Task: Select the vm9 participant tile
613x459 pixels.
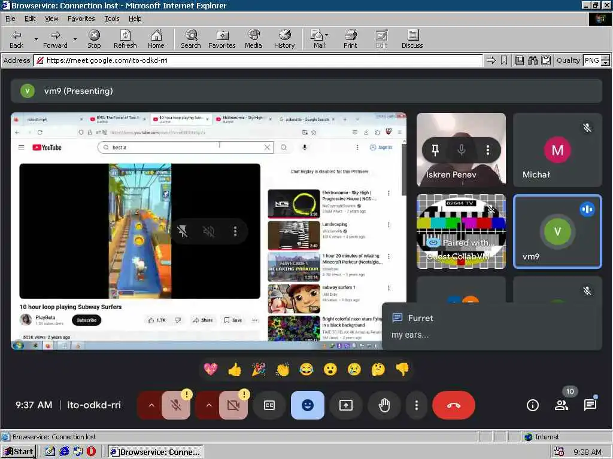Action: point(557,231)
